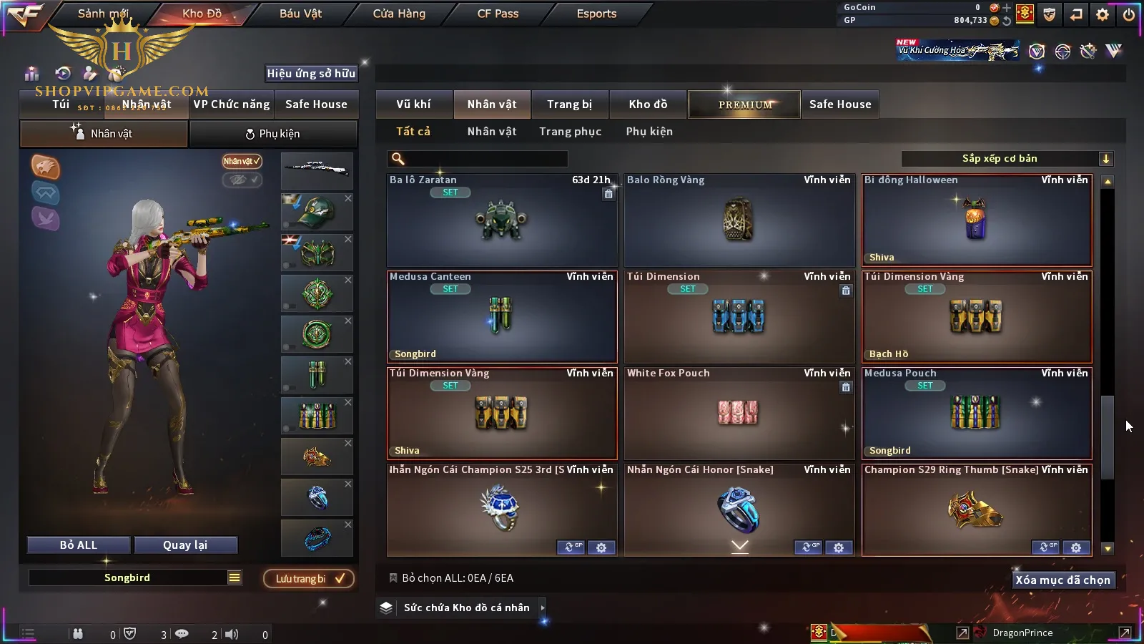1144x644 pixels.
Task: Click the Bỏ ALL button
Action: pyautogui.click(x=79, y=545)
